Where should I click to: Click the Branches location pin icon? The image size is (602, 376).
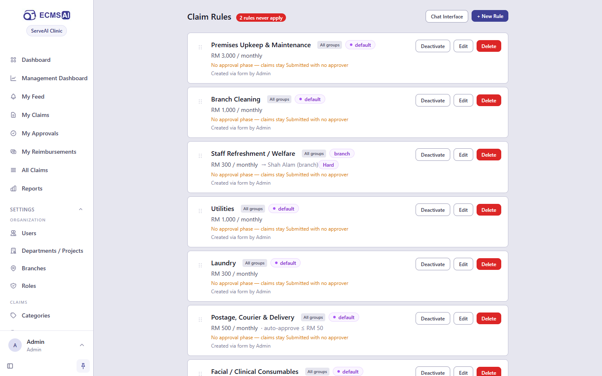(x=13, y=268)
